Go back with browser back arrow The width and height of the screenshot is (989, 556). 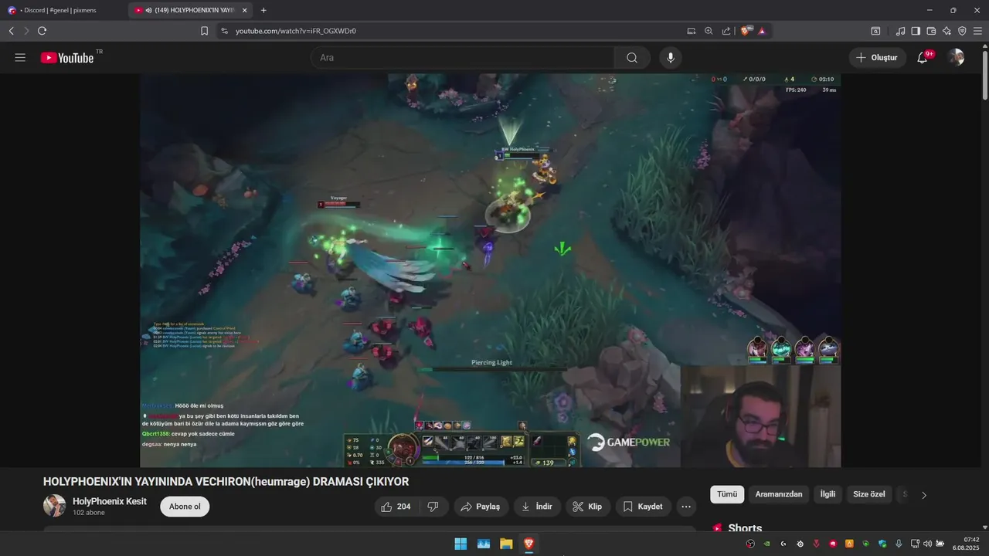pyautogui.click(x=11, y=31)
